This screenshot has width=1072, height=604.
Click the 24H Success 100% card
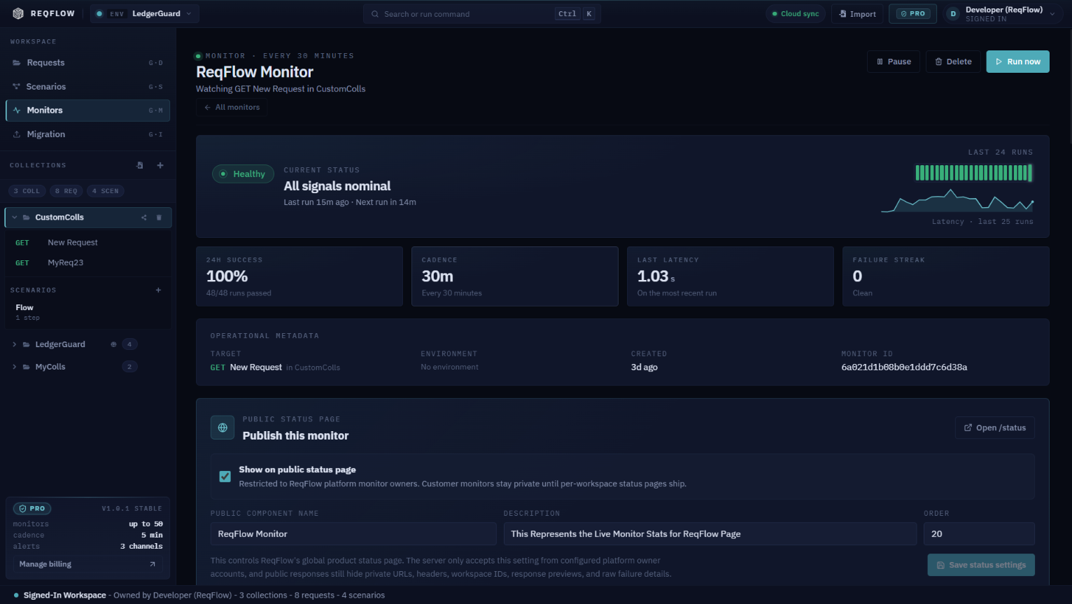click(x=299, y=276)
